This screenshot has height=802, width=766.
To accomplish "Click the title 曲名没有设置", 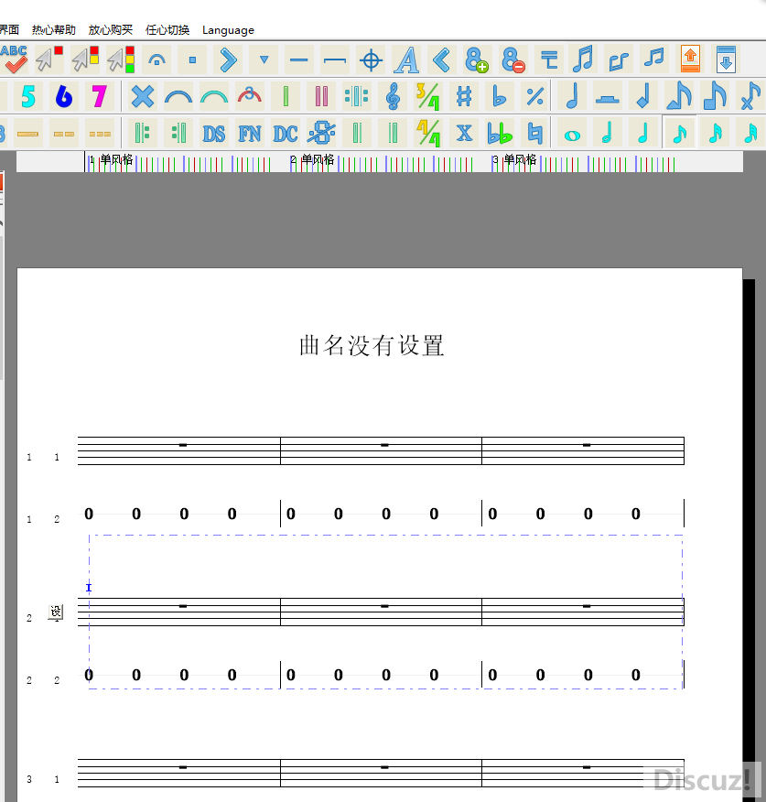I will coord(372,345).
